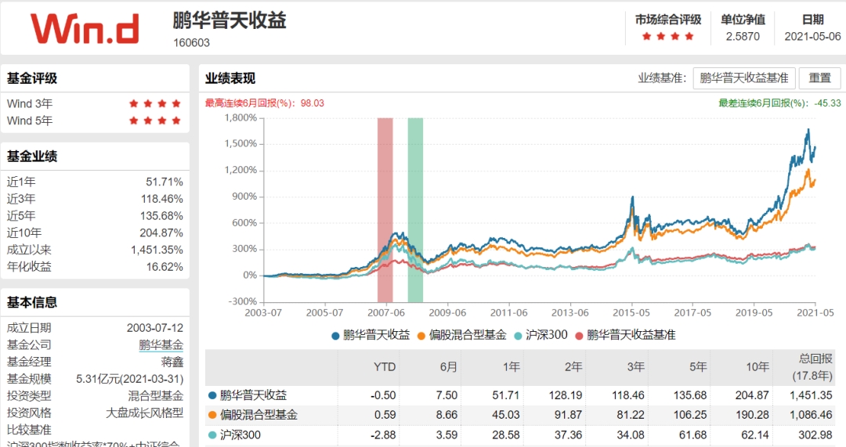Select the 1年 column header
This screenshot has height=447, width=846.
pos(511,367)
